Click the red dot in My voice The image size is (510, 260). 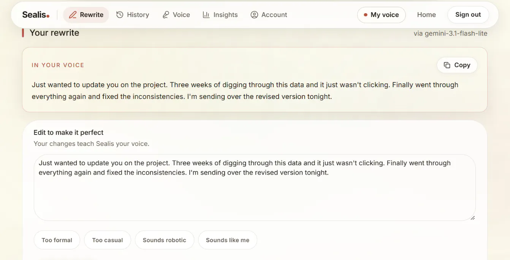click(x=366, y=15)
